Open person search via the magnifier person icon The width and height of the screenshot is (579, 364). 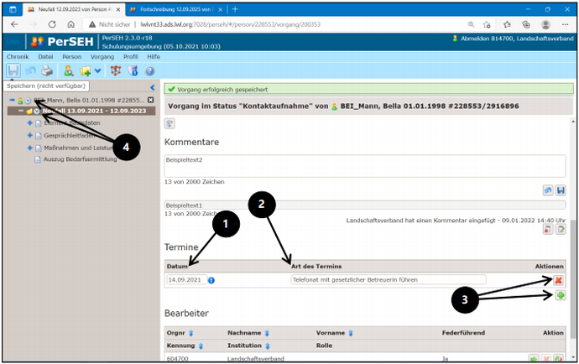tap(69, 70)
